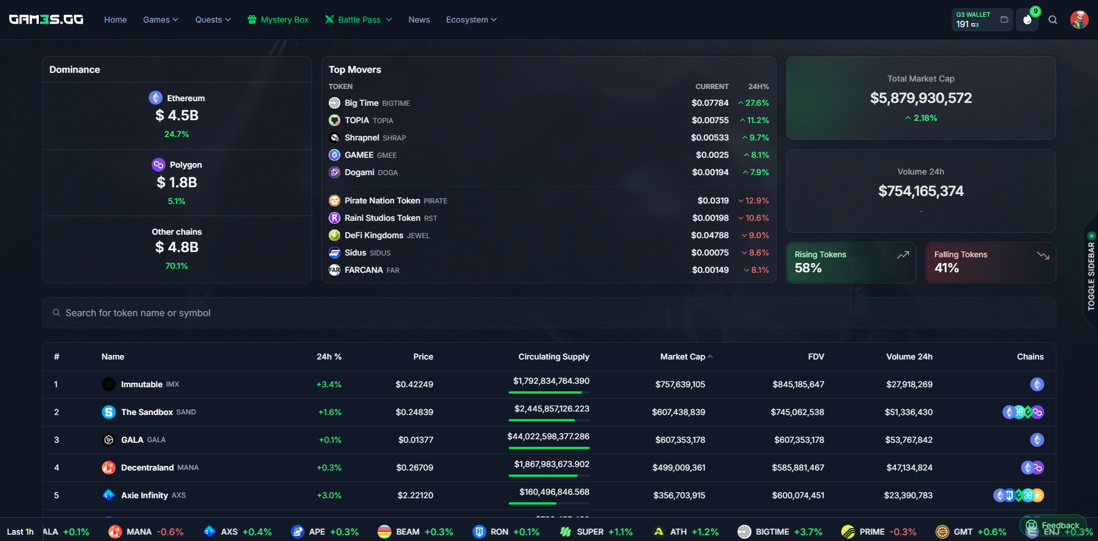
Task: Click the MANA ticker in bottom bar
Action: [146, 532]
